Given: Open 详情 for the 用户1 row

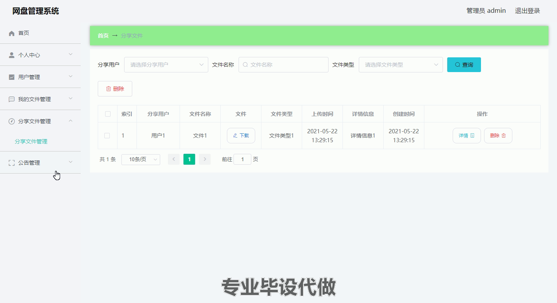Looking at the screenshot, I should click(x=467, y=136).
